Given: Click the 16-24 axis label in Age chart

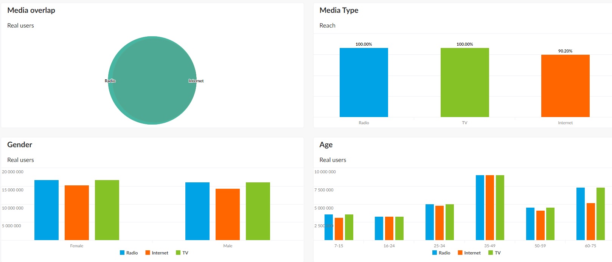Looking at the screenshot, I should coord(389,246).
